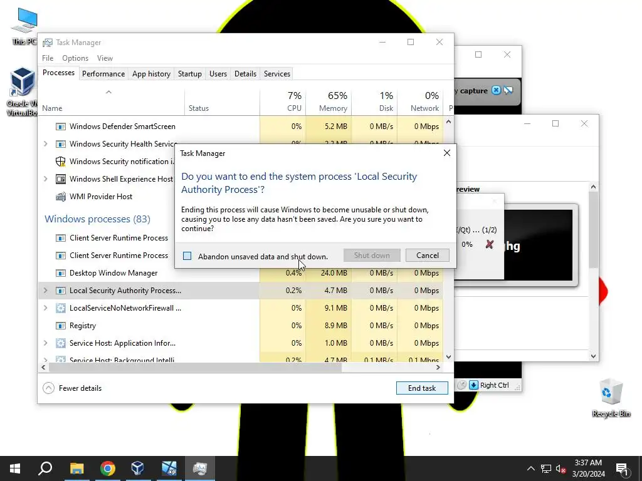Click Windows processes (83) group heading
Image resolution: width=642 pixels, height=481 pixels.
click(x=97, y=219)
